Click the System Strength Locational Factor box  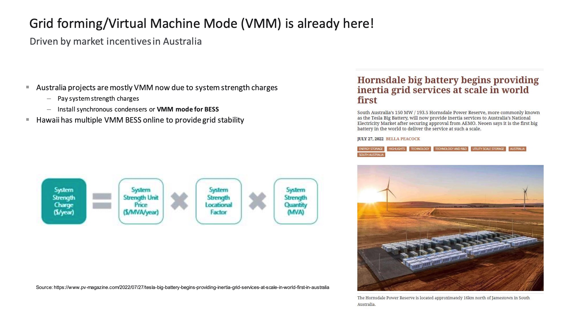tap(218, 201)
